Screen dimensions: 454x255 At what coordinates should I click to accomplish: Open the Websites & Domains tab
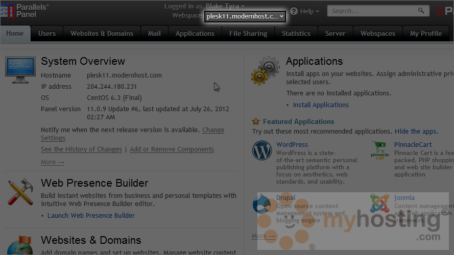(102, 33)
